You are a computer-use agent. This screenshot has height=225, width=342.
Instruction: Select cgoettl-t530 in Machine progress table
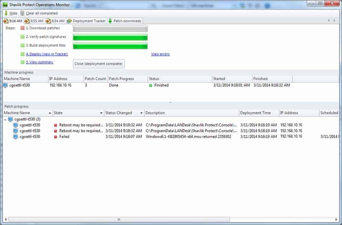tap(19, 85)
